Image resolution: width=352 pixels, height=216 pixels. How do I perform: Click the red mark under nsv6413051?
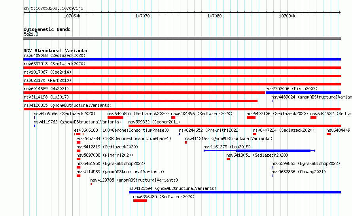pyautogui.click(x=228, y=159)
